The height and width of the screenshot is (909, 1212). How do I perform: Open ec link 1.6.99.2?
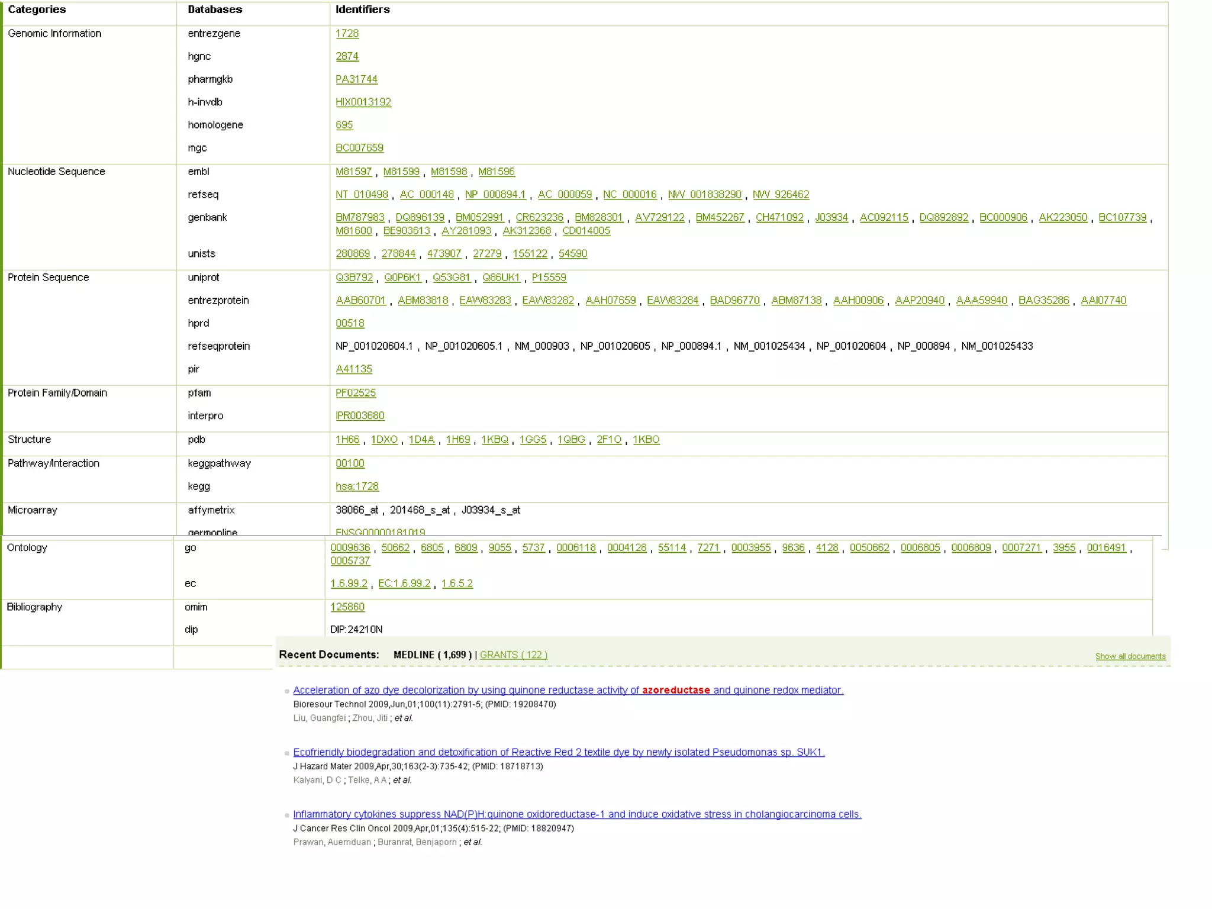[x=349, y=584]
